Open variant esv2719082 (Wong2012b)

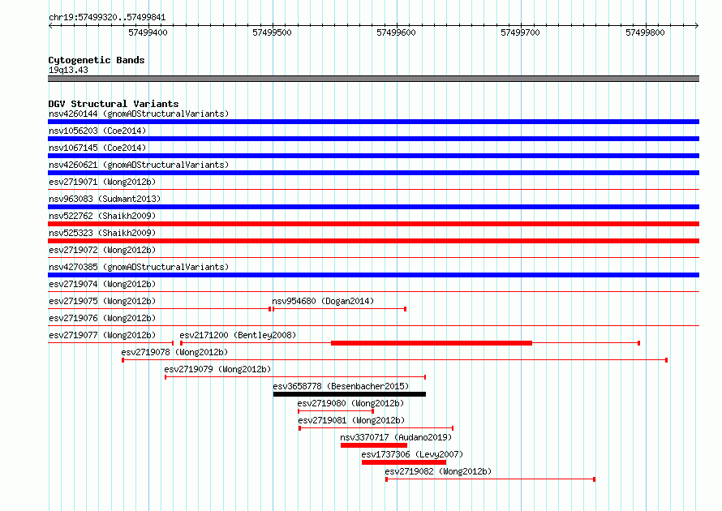click(x=438, y=471)
